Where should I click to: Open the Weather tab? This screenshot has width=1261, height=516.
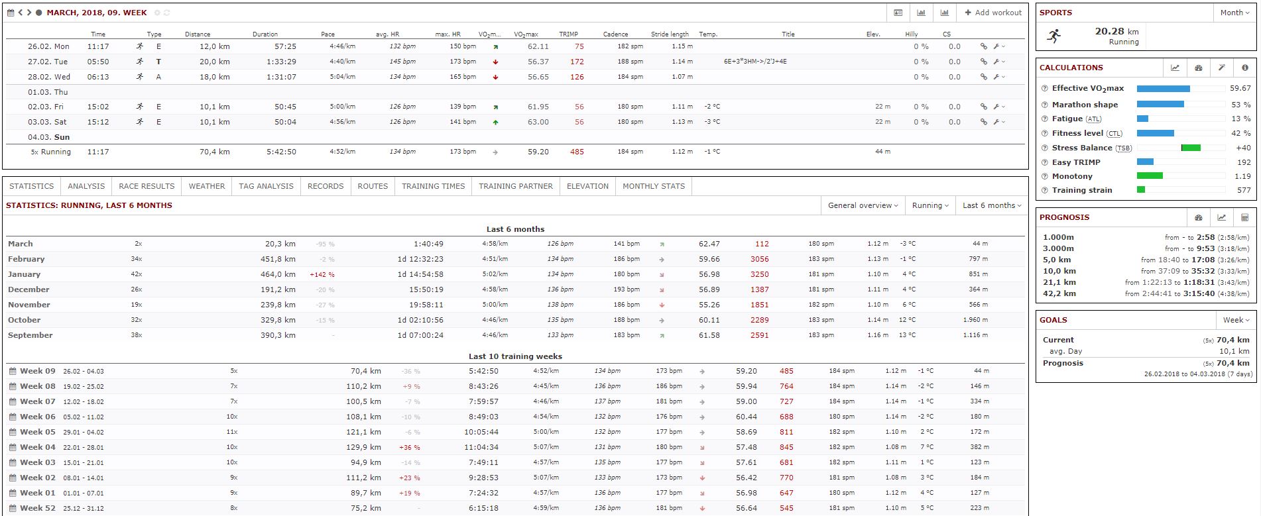tap(207, 186)
